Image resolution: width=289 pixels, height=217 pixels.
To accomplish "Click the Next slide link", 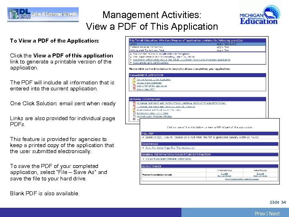I will pyautogui.click(x=274, y=213).
